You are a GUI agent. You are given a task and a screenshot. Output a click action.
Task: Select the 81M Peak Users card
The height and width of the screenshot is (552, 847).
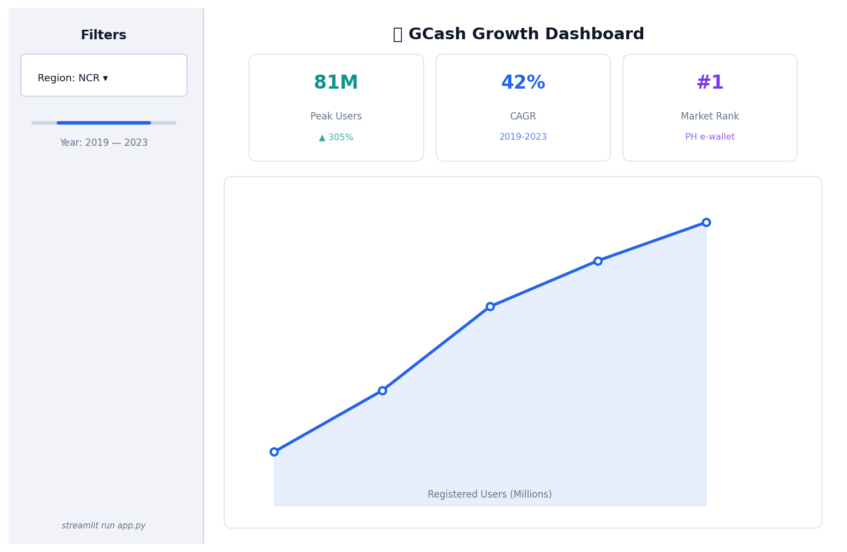point(336,107)
